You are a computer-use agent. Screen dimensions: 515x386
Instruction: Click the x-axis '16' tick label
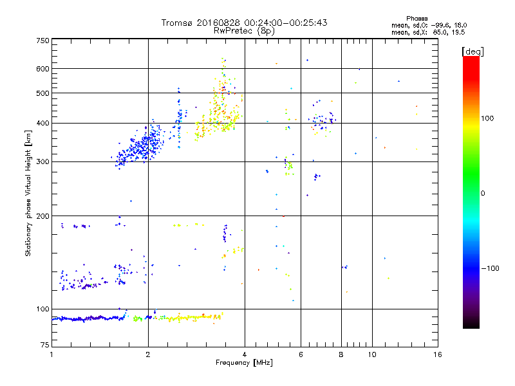coord(438,354)
